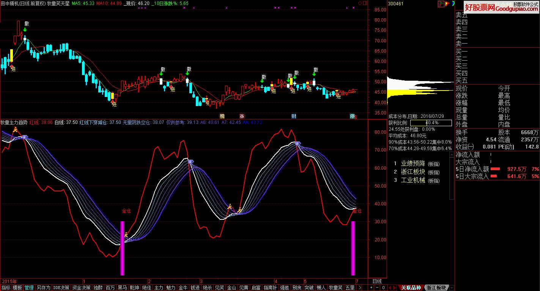Switch to the 强胜 indicator
The image size is (540, 291).
pos(285,288)
